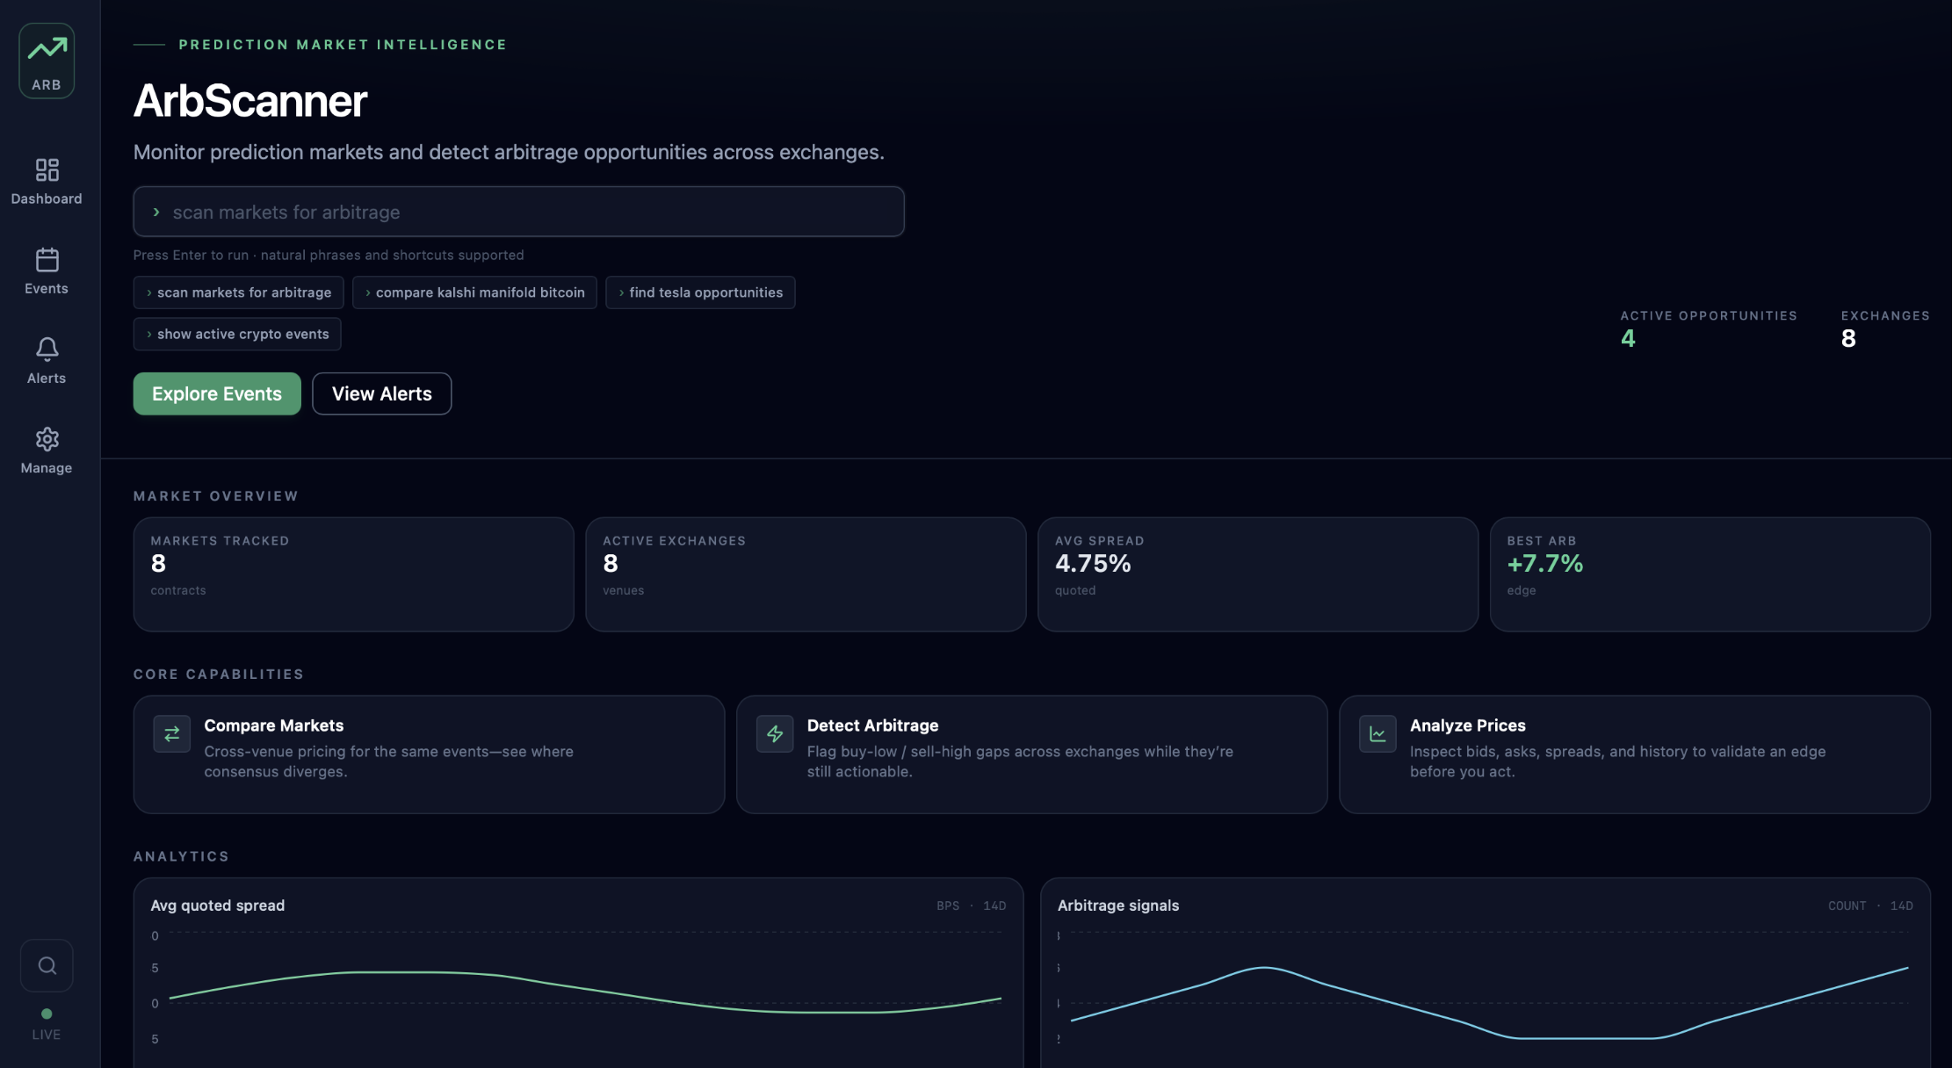1952x1068 pixels.
Task: Click the Analyze Prices chart icon
Action: tap(1377, 733)
